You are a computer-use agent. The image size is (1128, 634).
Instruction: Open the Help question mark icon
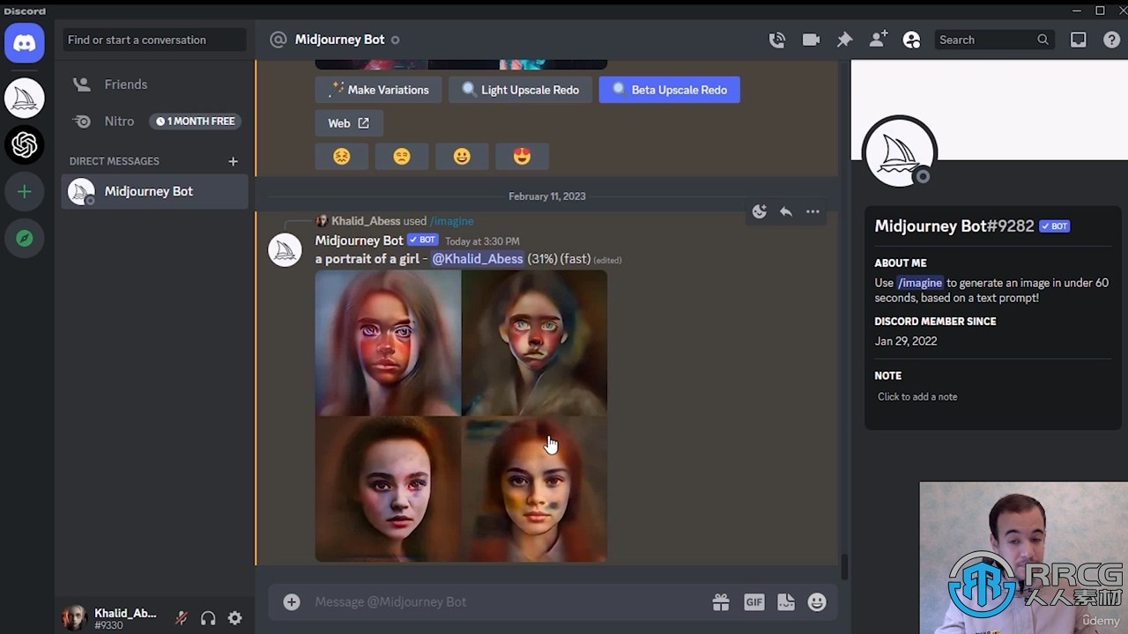pos(1112,40)
